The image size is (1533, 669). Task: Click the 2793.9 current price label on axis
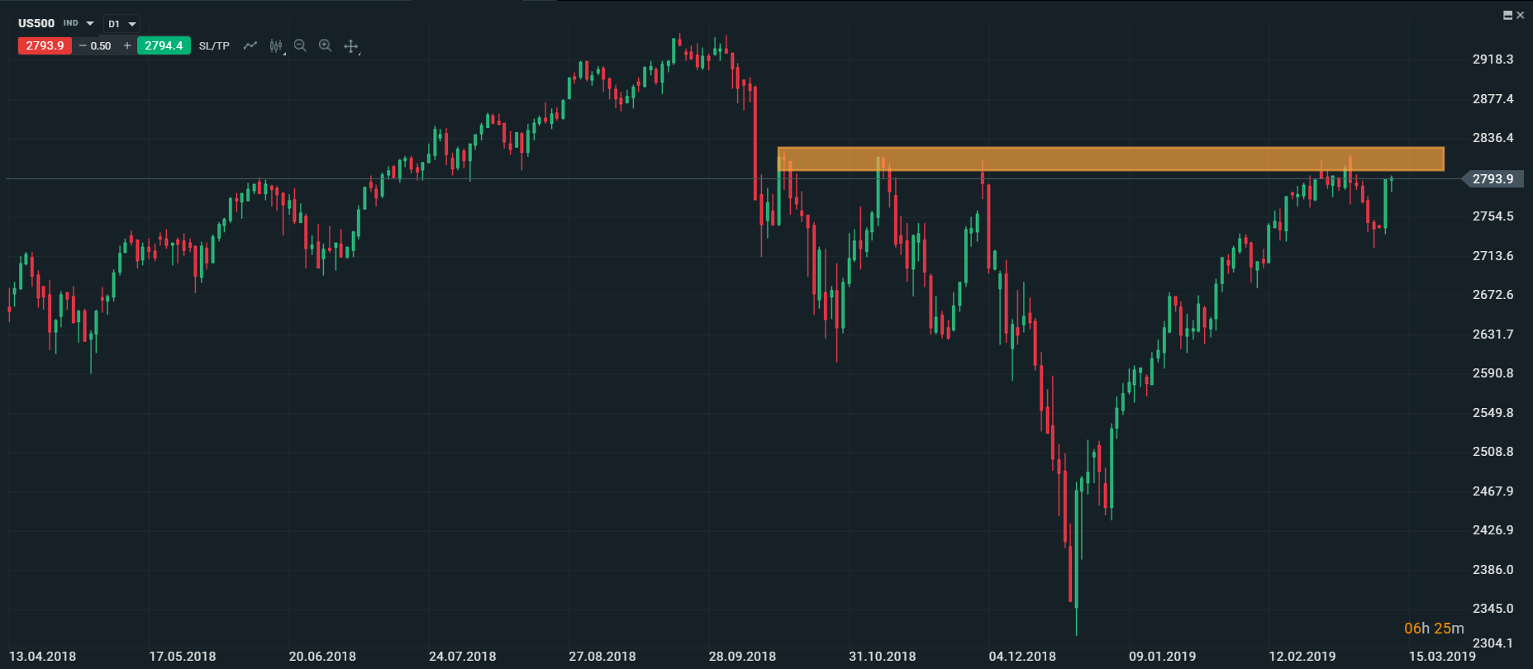point(1493,179)
